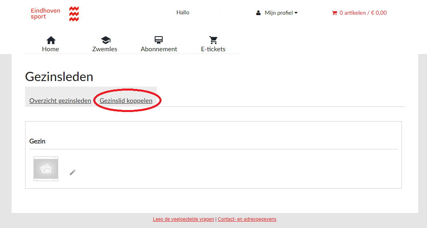Go to E-tickets menu label
The width and height of the screenshot is (427, 228).
(213, 49)
